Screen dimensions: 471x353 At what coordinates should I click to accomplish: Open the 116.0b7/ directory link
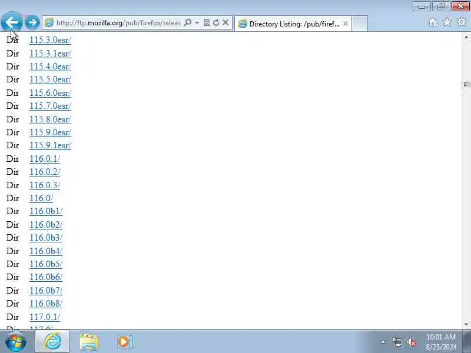pos(46,291)
